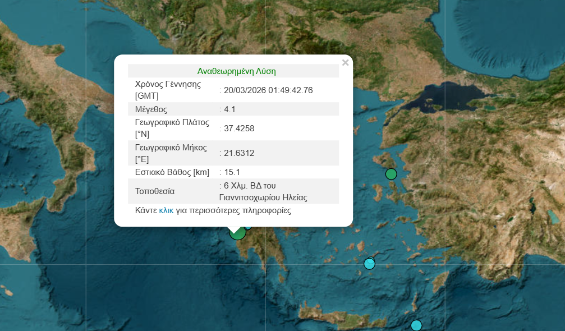
Task: Click the small cyan marker beside the large green marker
Action: [249, 226]
